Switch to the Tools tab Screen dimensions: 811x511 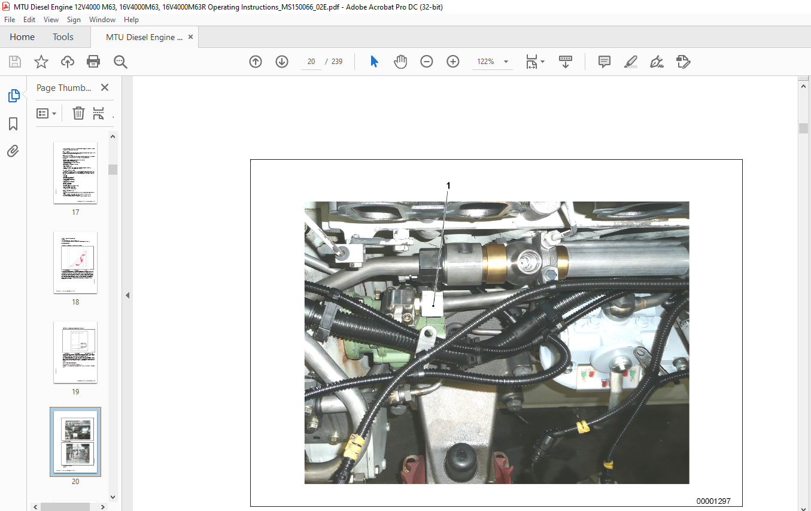[x=63, y=37]
